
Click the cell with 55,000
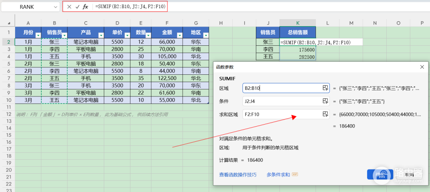click(167, 100)
